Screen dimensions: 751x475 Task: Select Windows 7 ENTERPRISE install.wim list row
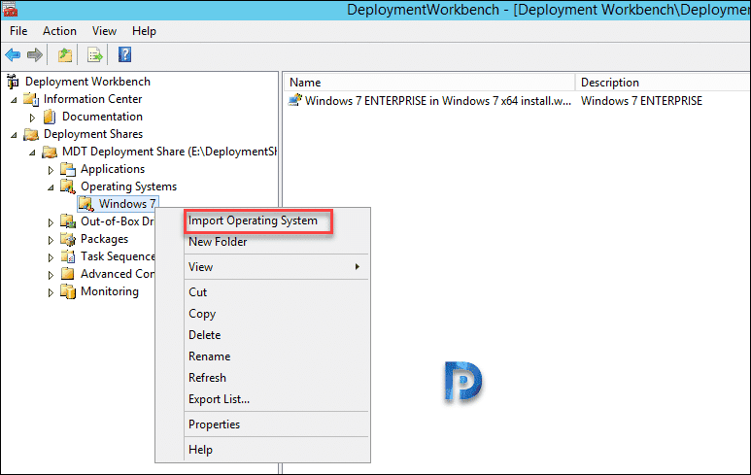438,101
